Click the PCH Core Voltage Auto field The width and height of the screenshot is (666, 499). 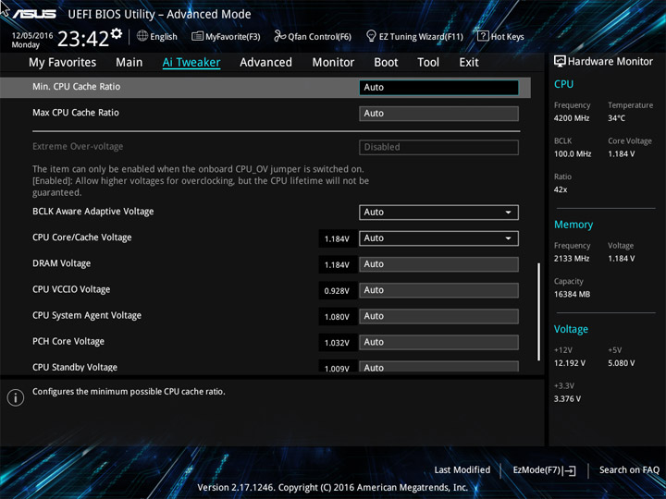438,342
